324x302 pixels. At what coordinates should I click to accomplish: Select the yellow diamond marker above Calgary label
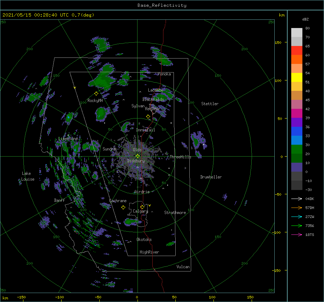click(x=142, y=207)
